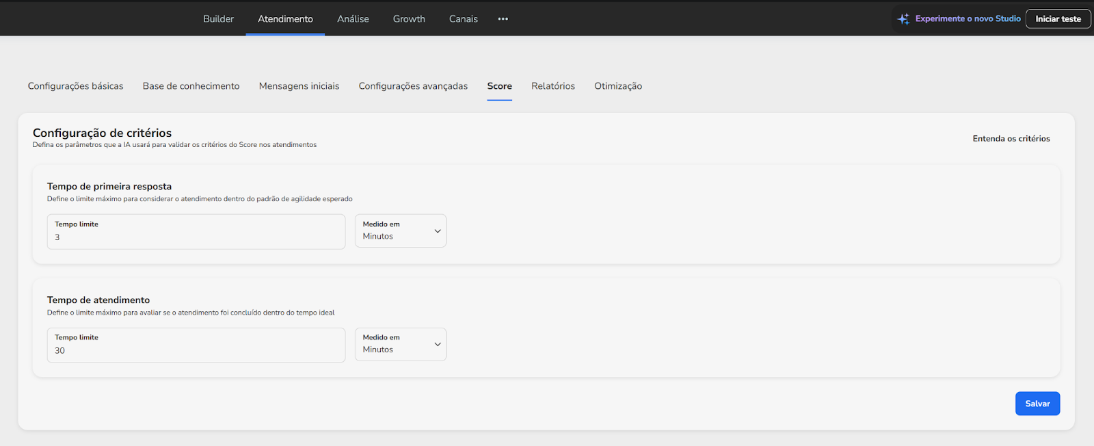Go to the Análise section
This screenshot has height=446, width=1094.
[353, 19]
